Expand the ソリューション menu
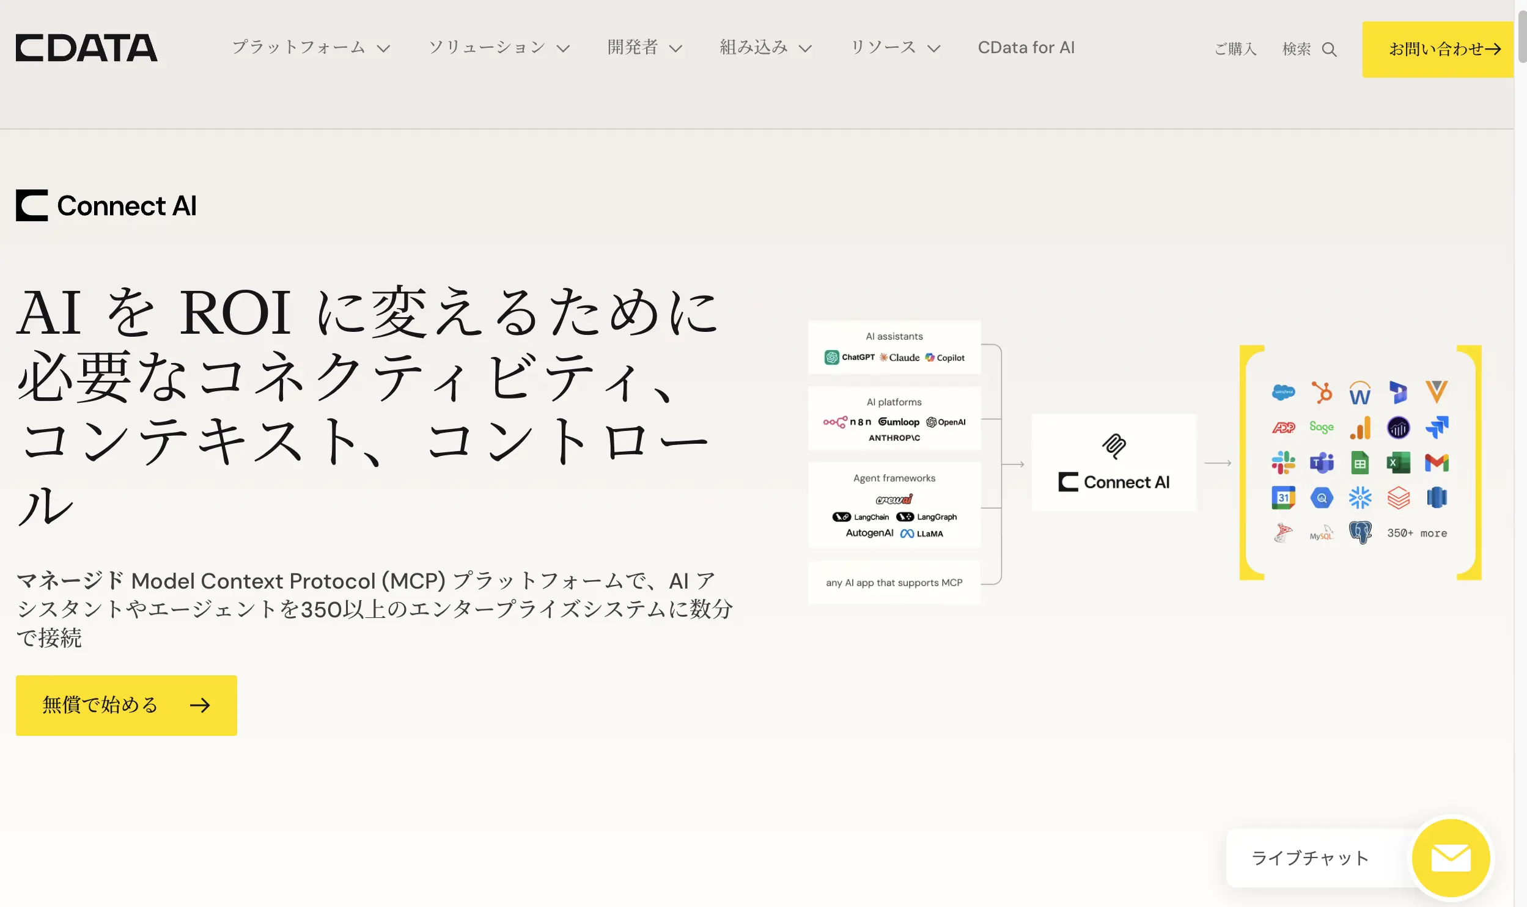Image resolution: width=1527 pixels, height=907 pixels. click(x=499, y=48)
